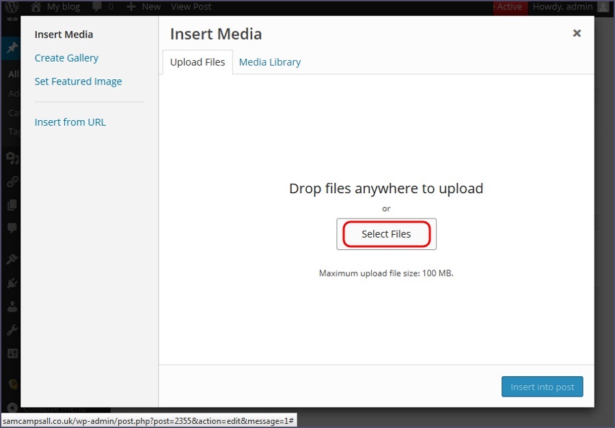This screenshot has height=428, width=615.
Task: Select Insert from URL option
Action: (70, 122)
